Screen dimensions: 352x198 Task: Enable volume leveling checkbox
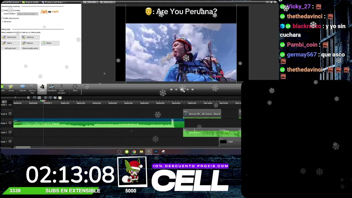[2, 10]
